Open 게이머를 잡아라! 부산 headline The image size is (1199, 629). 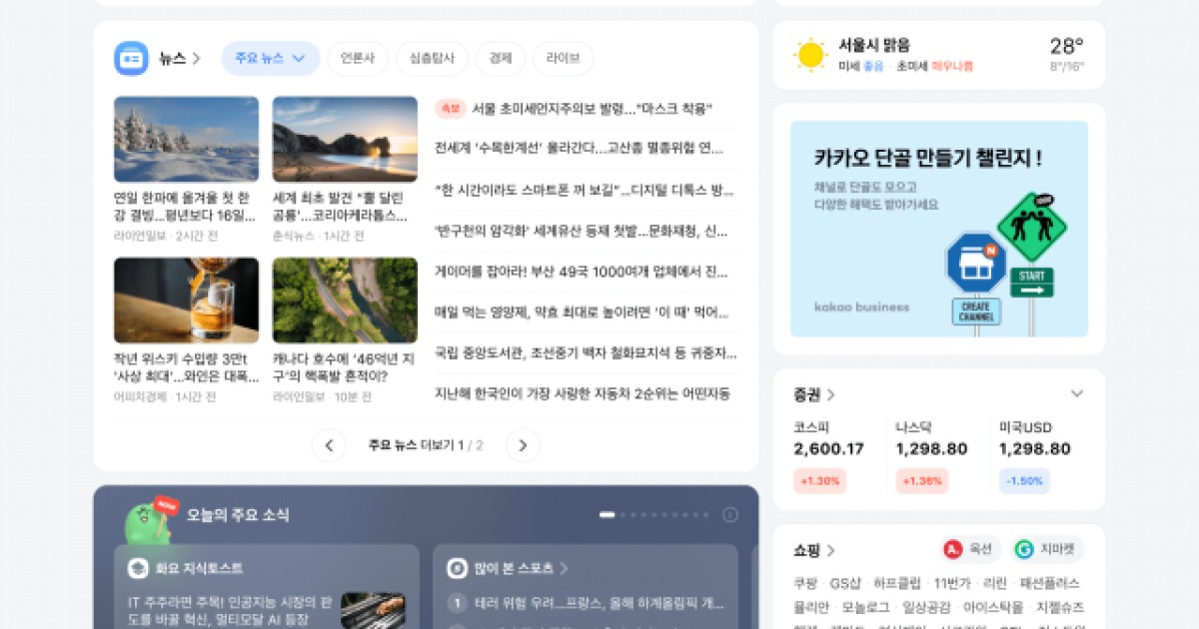point(582,272)
